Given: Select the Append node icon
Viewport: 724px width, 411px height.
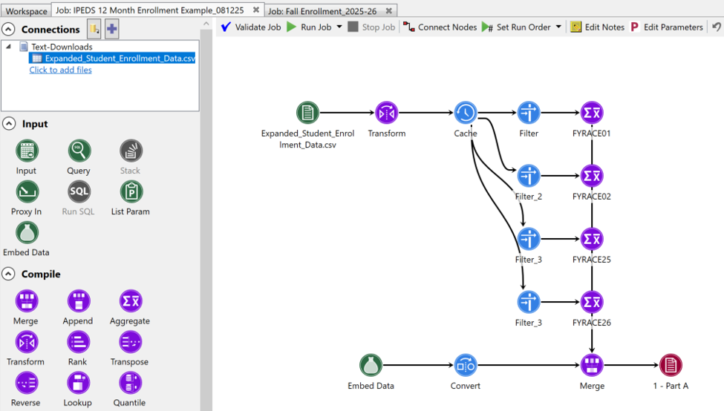Looking at the screenshot, I should coord(79,301).
